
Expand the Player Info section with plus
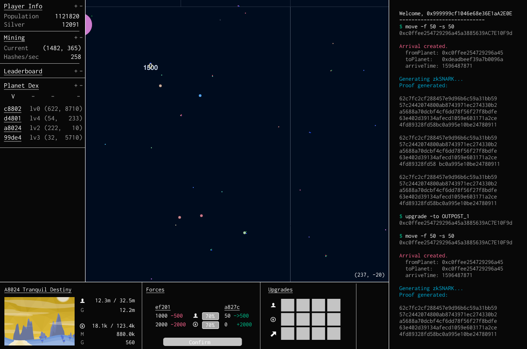point(76,6)
